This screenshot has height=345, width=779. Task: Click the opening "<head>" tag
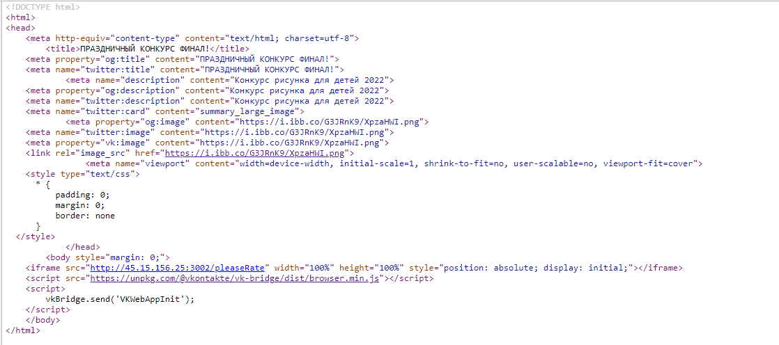click(20, 28)
